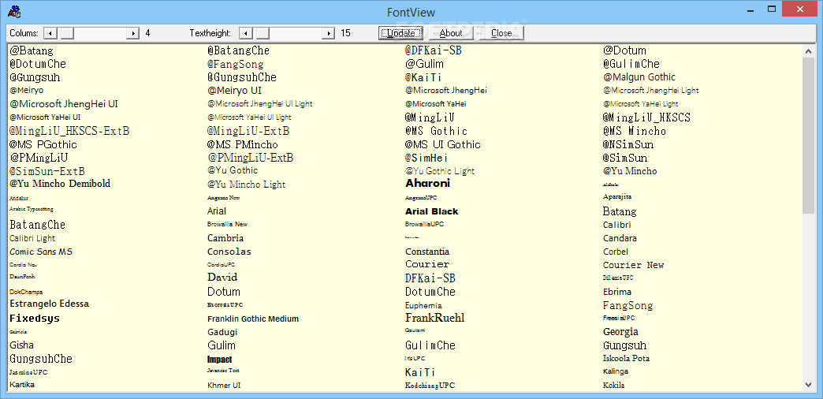The image size is (823, 399).
Task: Maximize the FontView window
Action: coord(772,9)
